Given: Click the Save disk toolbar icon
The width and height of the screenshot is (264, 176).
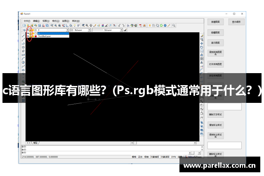Looking at the screenshot, I should (40, 26).
